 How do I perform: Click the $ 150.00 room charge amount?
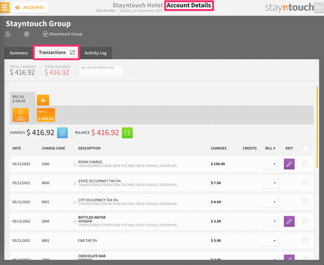pos(218,164)
